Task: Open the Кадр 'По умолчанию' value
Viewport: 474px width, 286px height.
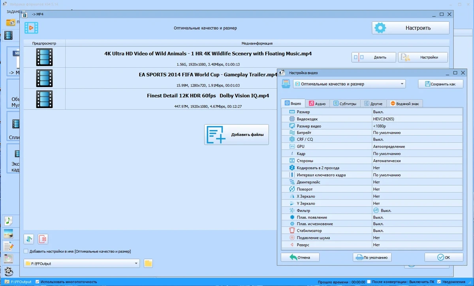Action: coord(417,153)
